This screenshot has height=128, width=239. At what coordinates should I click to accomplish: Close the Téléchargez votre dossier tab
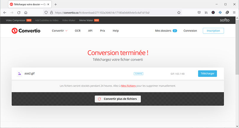(48, 4)
